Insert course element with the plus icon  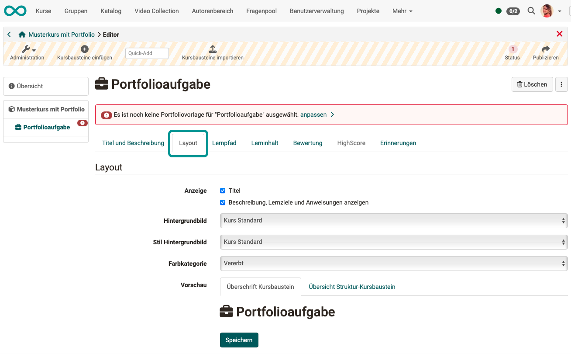[85, 49]
